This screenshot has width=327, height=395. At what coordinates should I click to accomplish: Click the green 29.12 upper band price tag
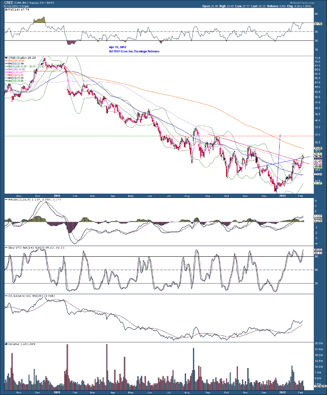click(318, 154)
